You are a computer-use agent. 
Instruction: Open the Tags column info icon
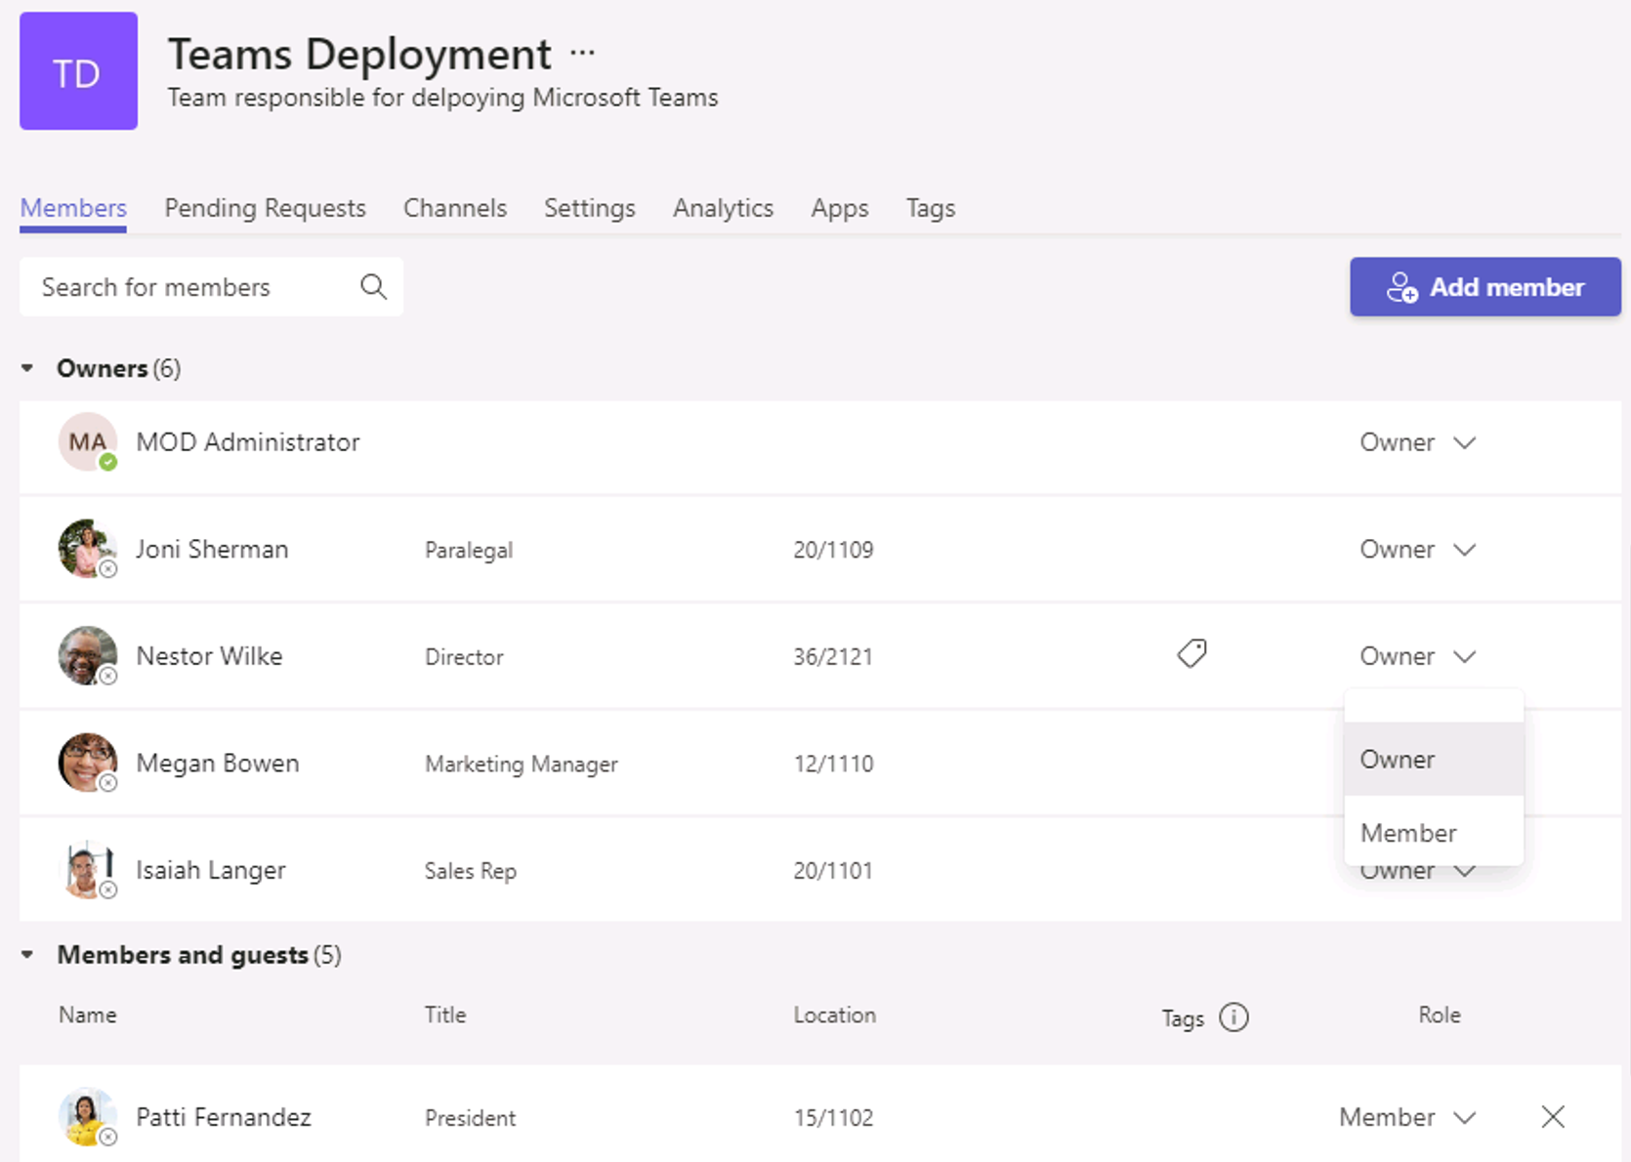tap(1234, 1017)
